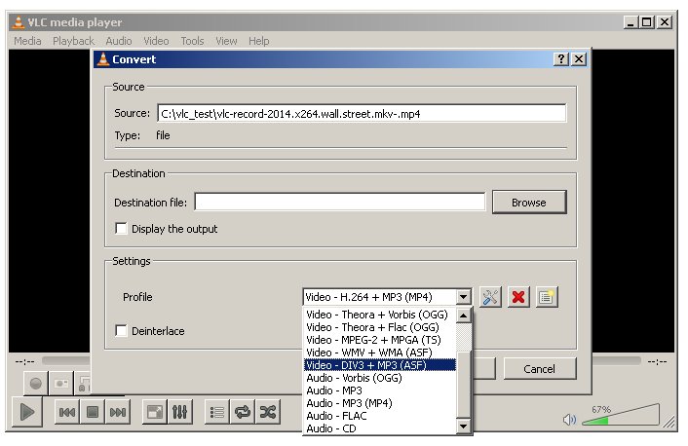The image size is (688, 446).
Task: Select Audio - MP3 (MP4) profile
Action: pos(379,403)
